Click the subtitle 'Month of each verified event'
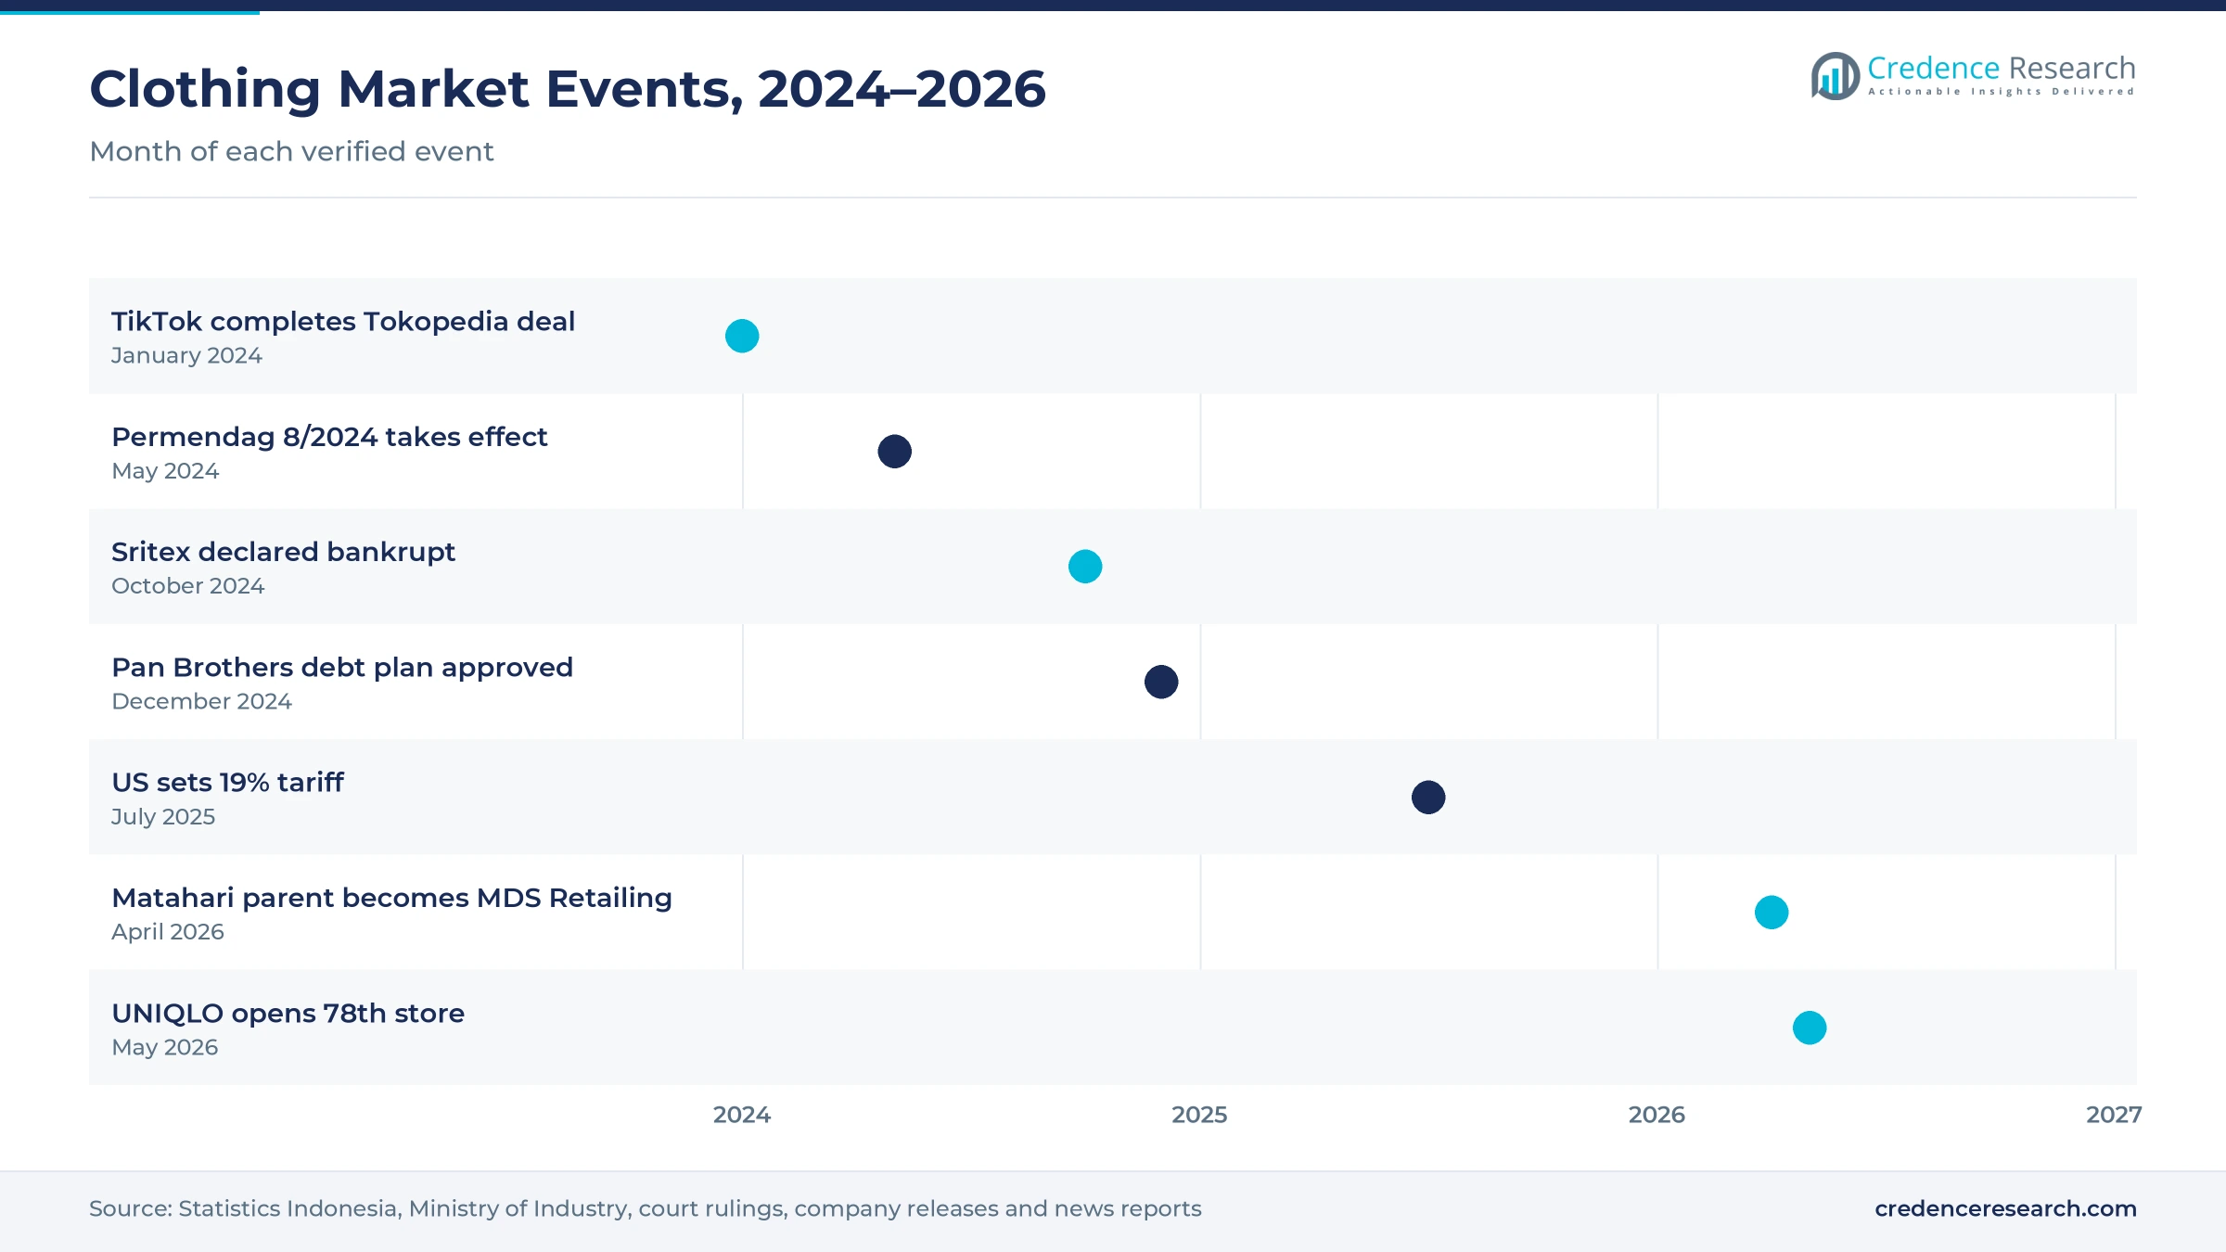The width and height of the screenshot is (2226, 1252). (291, 151)
